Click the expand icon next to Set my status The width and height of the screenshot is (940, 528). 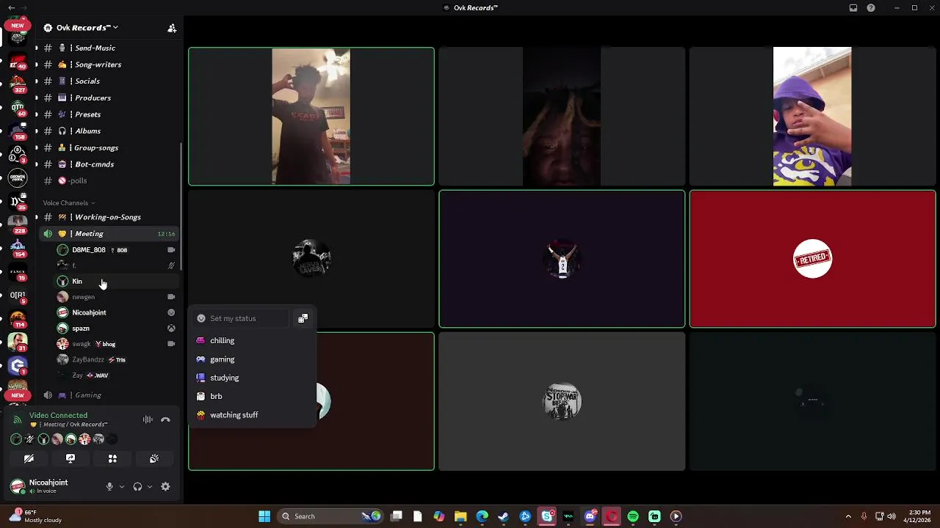[303, 318]
